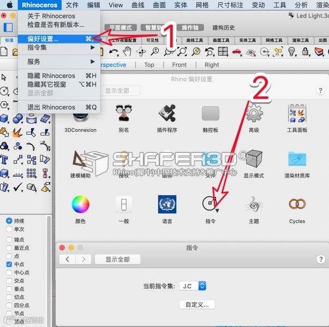Open the Cycles preferences icon
Screen dimensions: 329x327
pyautogui.click(x=297, y=204)
